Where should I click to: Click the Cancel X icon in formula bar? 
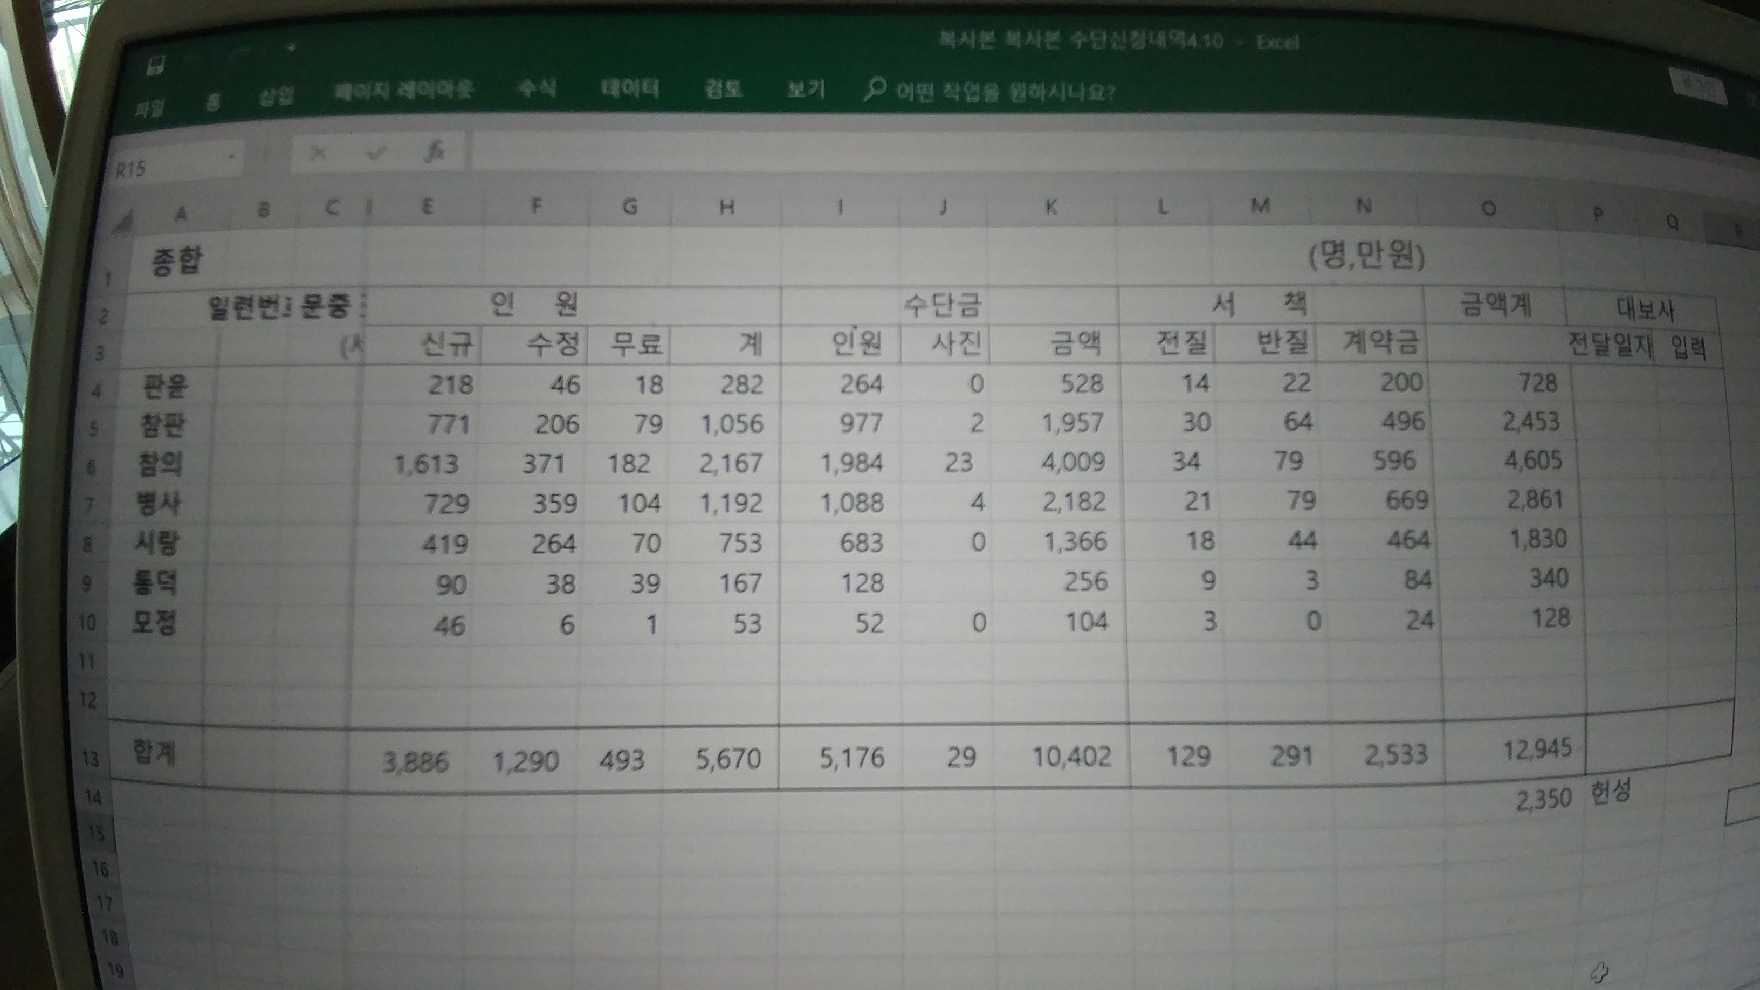(x=318, y=153)
